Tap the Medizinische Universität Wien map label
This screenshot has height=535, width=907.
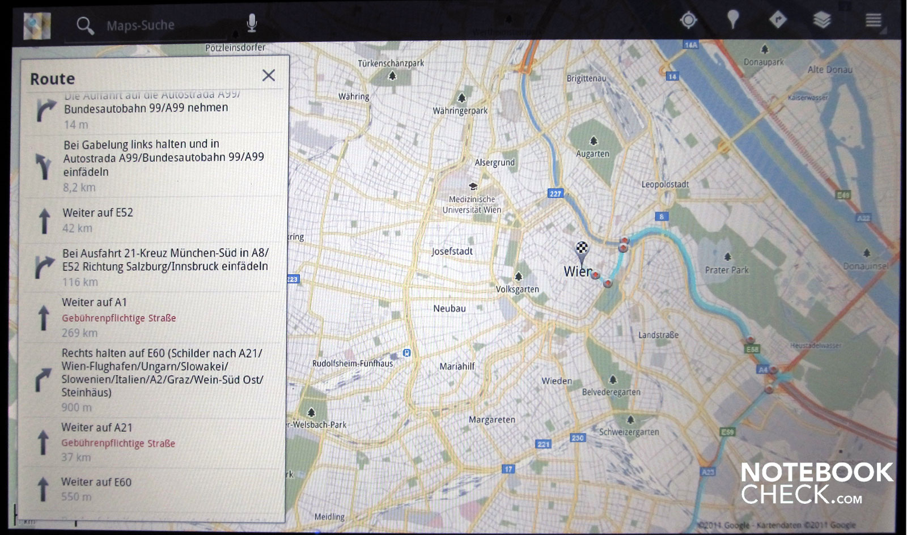472,204
